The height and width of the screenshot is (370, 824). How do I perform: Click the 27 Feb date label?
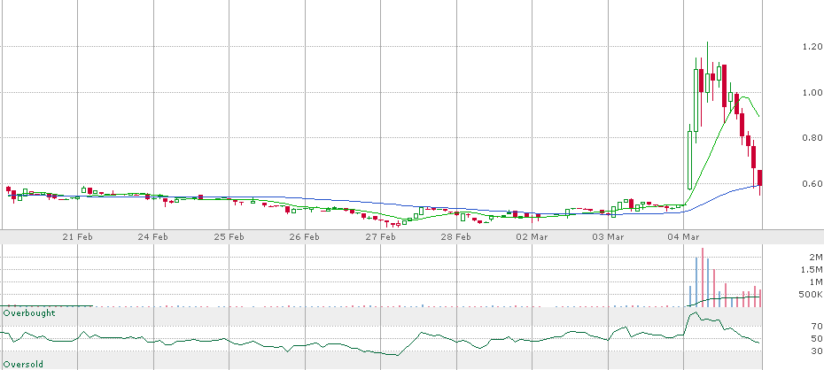coord(380,236)
